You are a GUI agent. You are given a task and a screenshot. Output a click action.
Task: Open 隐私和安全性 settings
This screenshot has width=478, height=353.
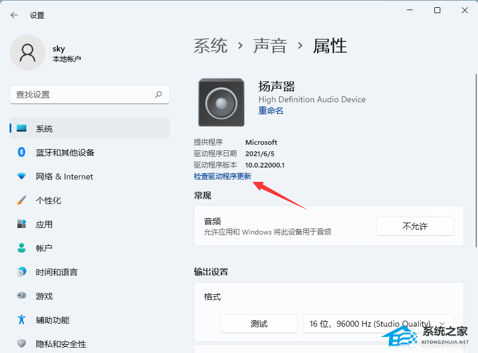click(90, 343)
